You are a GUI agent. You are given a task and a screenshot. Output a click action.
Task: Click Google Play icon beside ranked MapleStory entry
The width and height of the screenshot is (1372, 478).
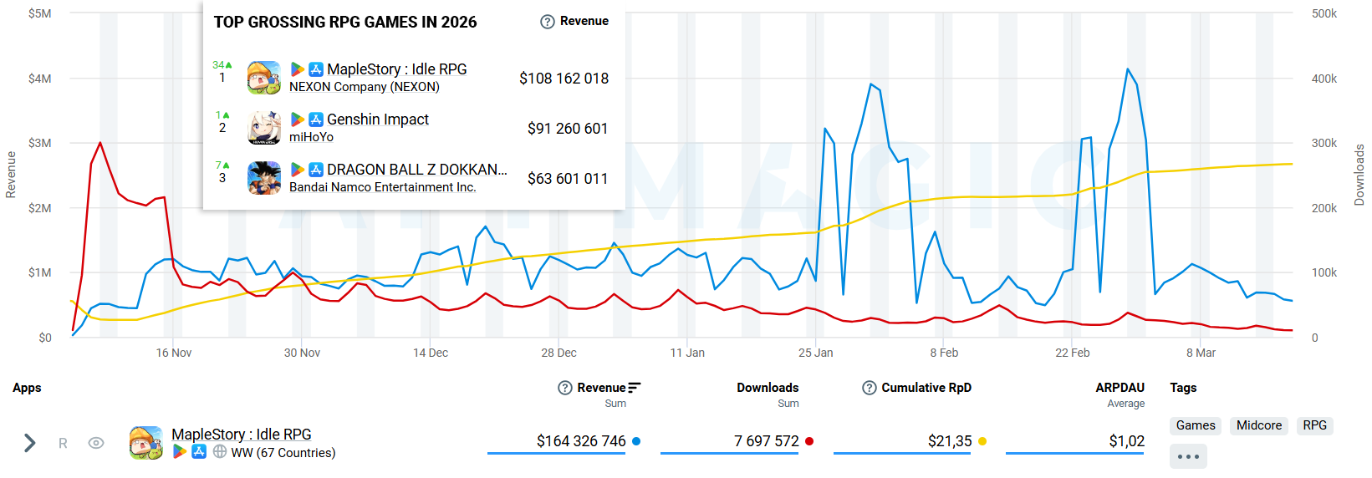297,69
